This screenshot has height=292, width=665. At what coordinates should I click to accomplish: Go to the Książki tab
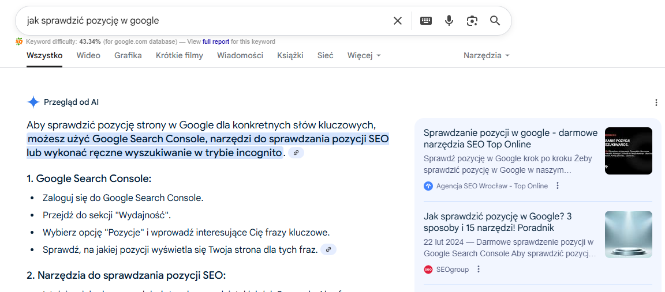[290, 55]
